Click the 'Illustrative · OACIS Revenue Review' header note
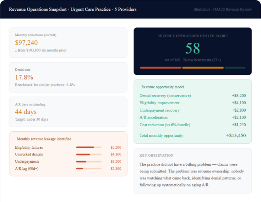 click(223, 9)
